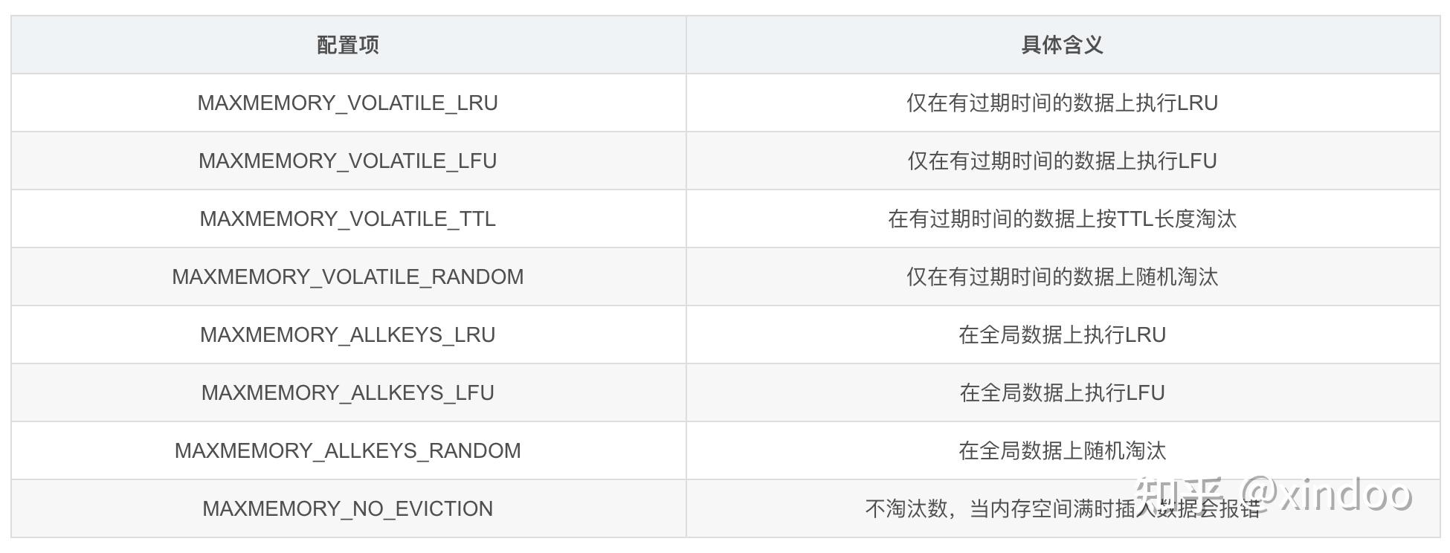Click 在有过期时间的数据上按TTL长度淘汰 description
The width and height of the screenshot is (1450, 553).
(1062, 219)
